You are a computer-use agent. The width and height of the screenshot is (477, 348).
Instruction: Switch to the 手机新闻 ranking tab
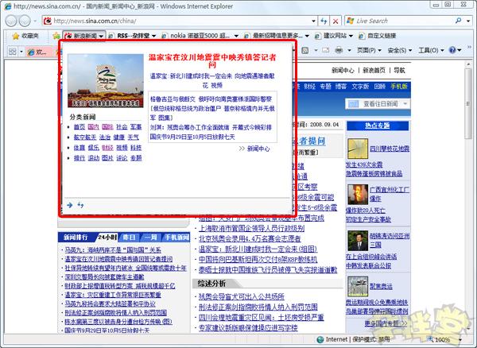tap(176, 237)
